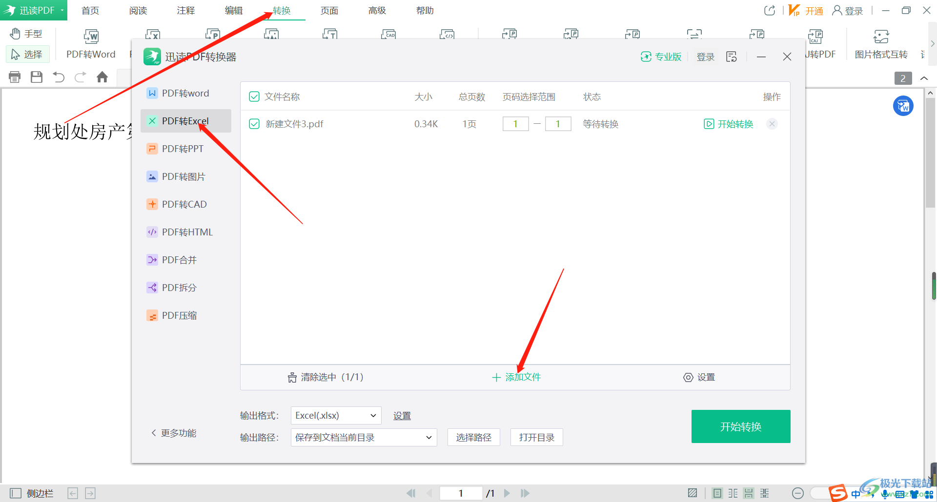Undo the last action via undo arrow

tap(59, 77)
